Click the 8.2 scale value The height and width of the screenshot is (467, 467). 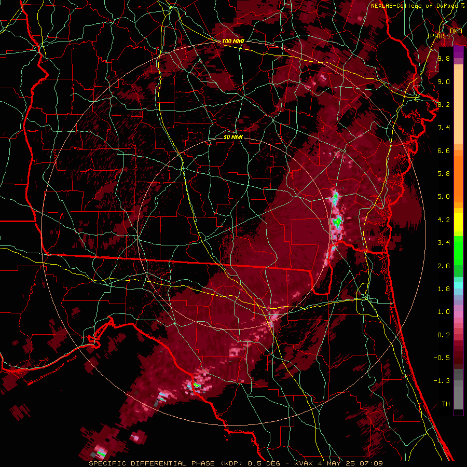(444, 104)
